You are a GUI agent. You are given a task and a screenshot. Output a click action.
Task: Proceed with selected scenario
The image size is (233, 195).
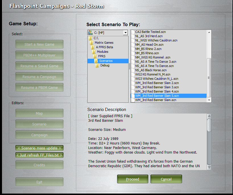[x=133, y=179]
